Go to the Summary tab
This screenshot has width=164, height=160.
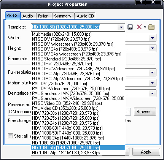pyautogui.click(x=63, y=16)
